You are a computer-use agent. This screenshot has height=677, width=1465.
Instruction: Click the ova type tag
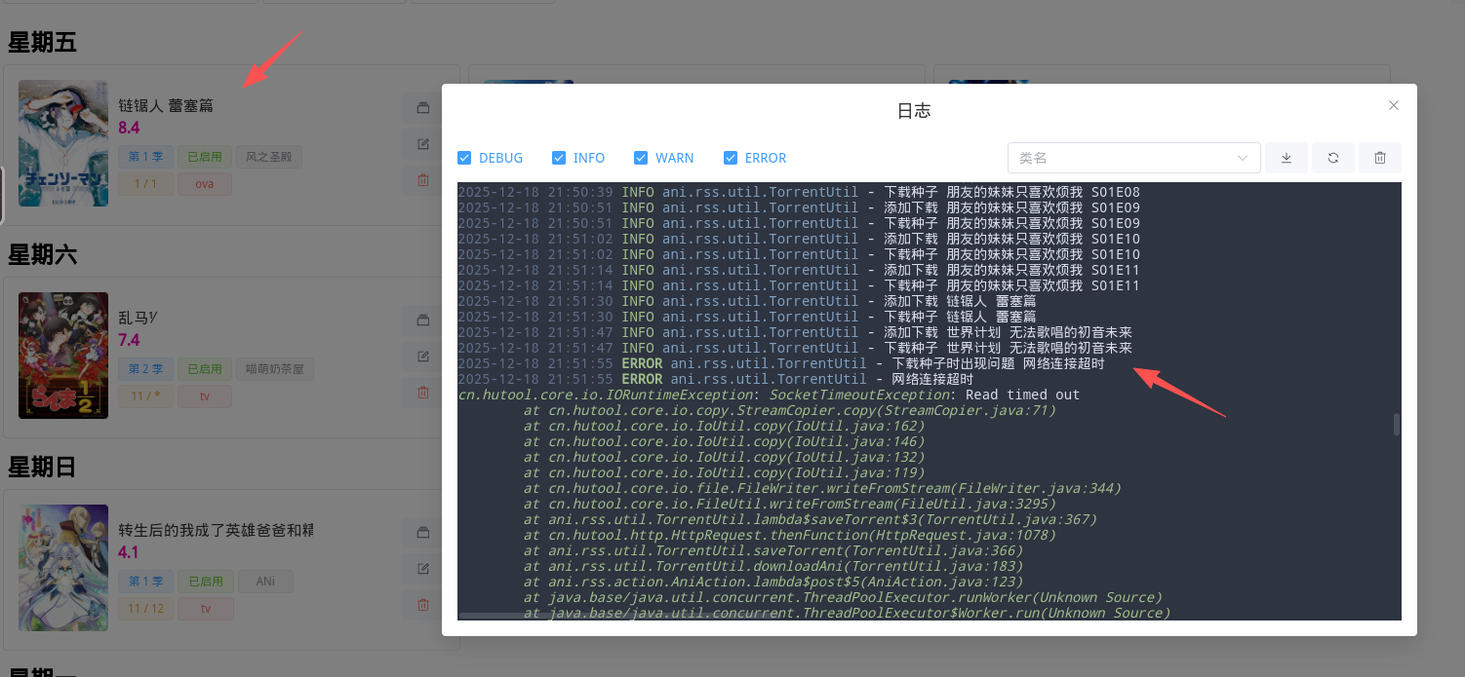(x=205, y=183)
